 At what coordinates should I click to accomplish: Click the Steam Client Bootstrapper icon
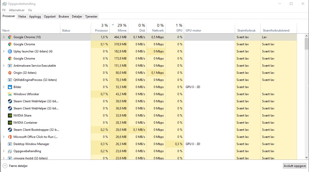pyautogui.click(x=10, y=130)
